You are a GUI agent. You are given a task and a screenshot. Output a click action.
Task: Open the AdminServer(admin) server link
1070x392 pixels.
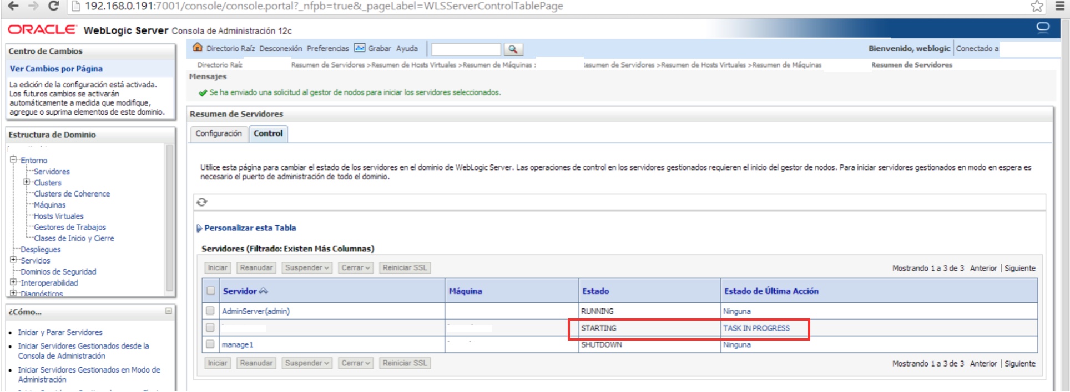(x=256, y=311)
